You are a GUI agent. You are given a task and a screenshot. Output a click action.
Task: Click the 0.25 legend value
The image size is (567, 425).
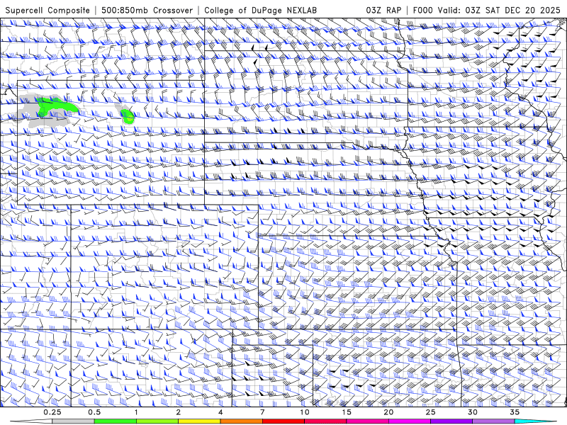point(52,412)
